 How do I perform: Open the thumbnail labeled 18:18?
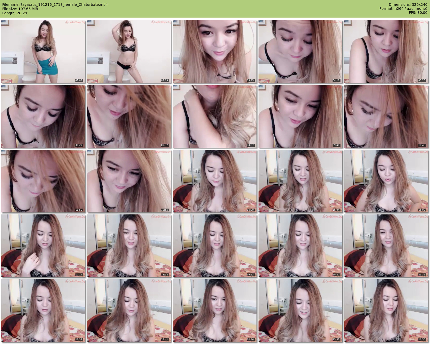point(129,246)
